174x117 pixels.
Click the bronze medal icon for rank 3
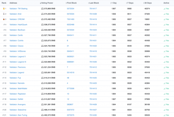pos(4,19)
